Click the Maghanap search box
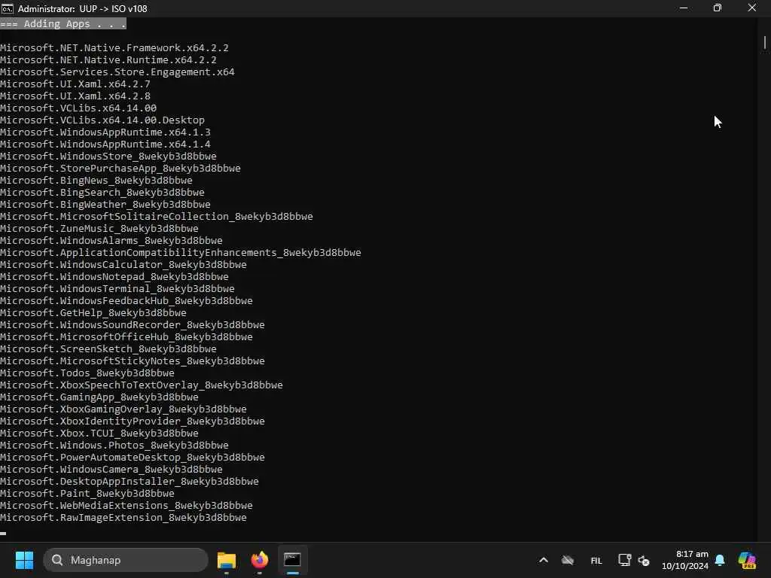The height and width of the screenshot is (578, 771). [x=126, y=560]
